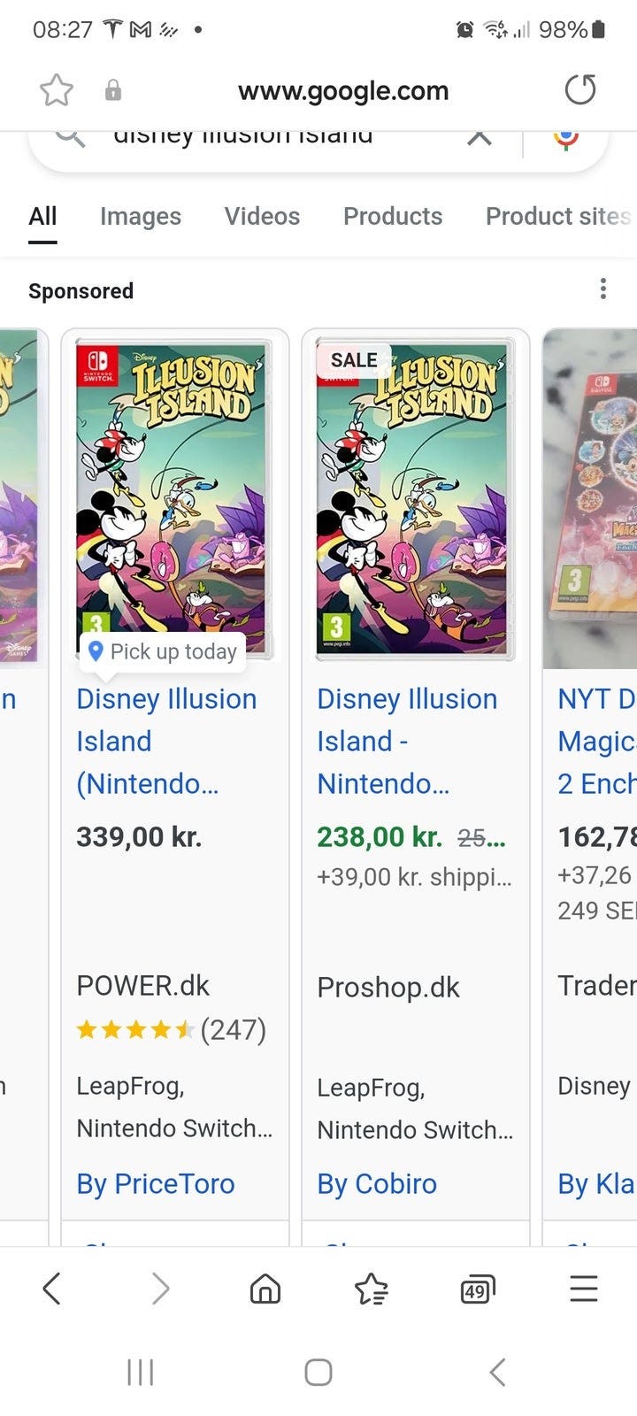The width and height of the screenshot is (637, 1416).
Task: Tap By PriceToro link
Action: pyautogui.click(x=156, y=1183)
